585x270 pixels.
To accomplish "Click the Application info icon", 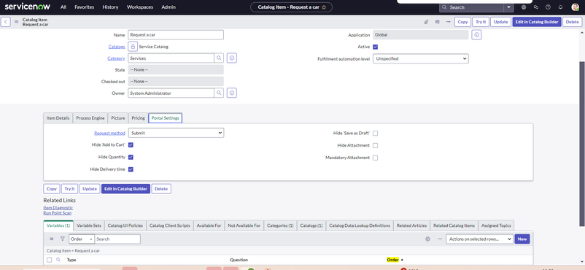I will 476,35.
